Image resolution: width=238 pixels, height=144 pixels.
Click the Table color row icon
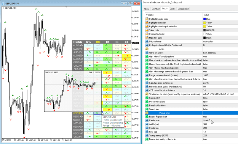point(147,30)
